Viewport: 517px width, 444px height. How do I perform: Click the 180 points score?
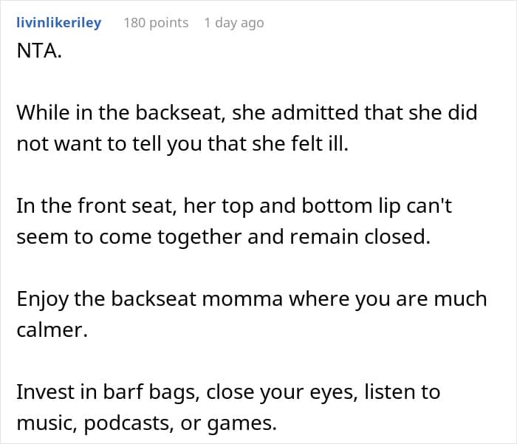[x=156, y=22]
